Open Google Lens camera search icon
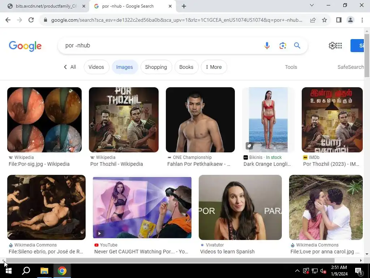The height and width of the screenshot is (278, 370). (x=283, y=45)
